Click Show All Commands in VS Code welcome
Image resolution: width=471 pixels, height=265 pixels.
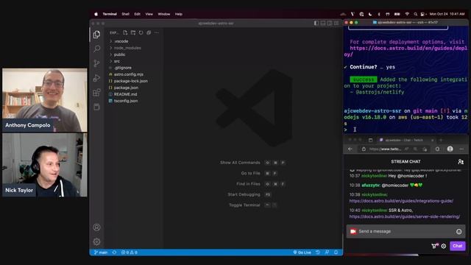(x=240, y=163)
